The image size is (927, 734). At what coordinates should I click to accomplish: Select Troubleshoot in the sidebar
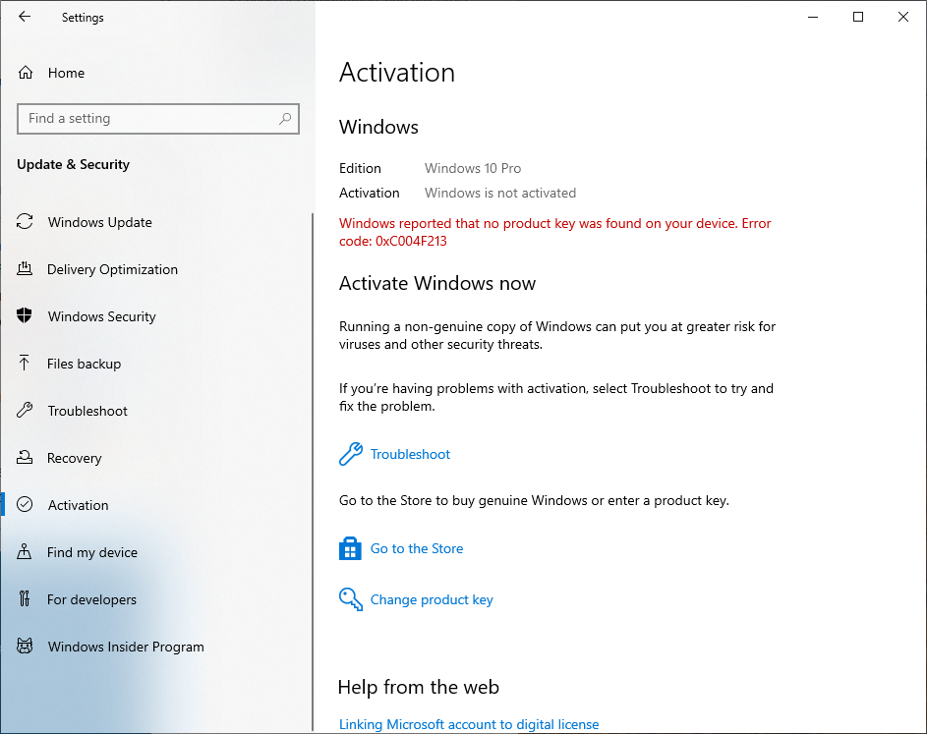(87, 411)
